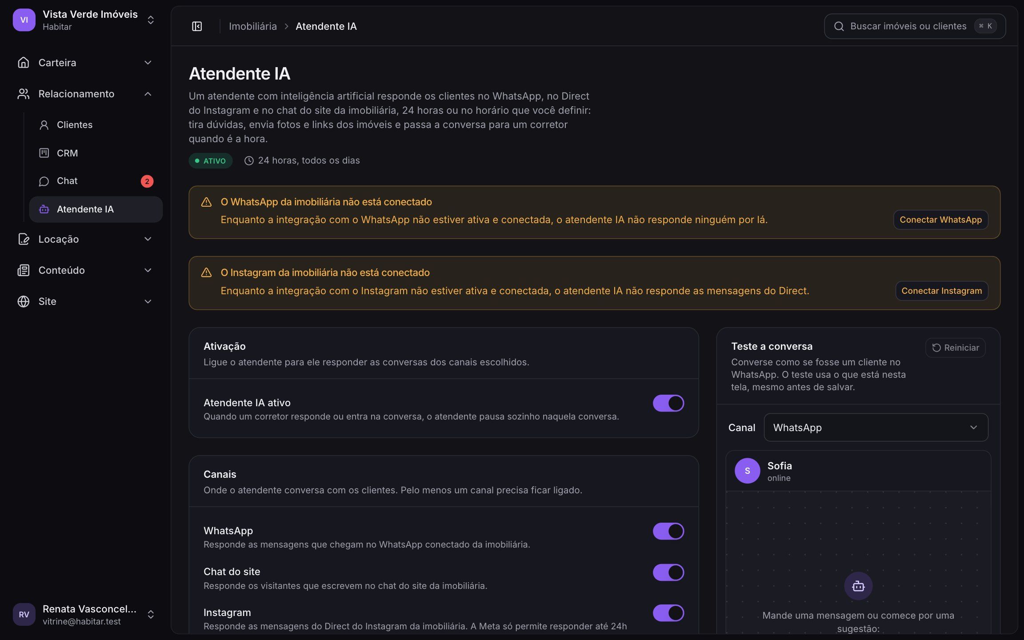Screen dimensions: 1024x640
Task: Click the CRM board icon
Action: click(44, 153)
